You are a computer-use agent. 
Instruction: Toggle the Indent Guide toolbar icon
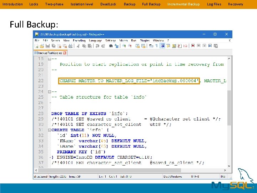click(x=163, y=46)
